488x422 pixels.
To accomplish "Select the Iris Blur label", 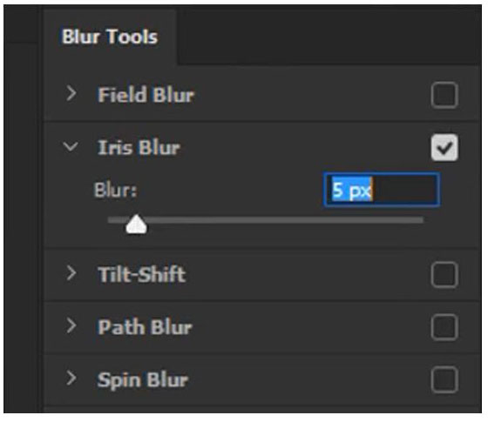I will coord(139,147).
